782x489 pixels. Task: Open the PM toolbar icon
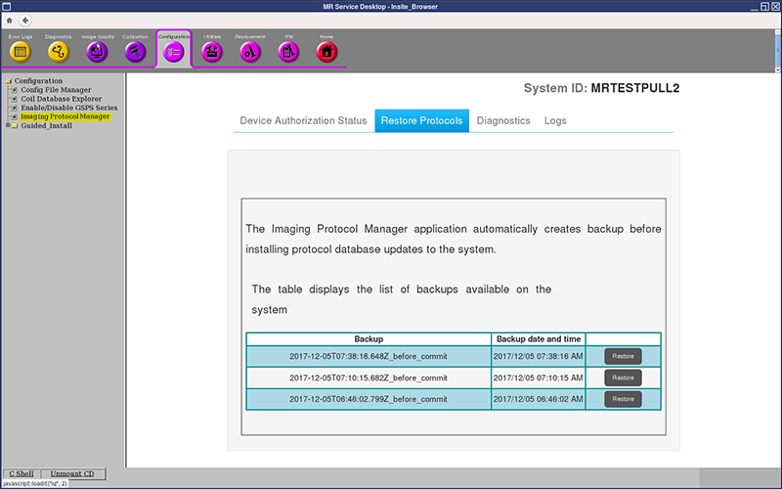[x=288, y=51]
